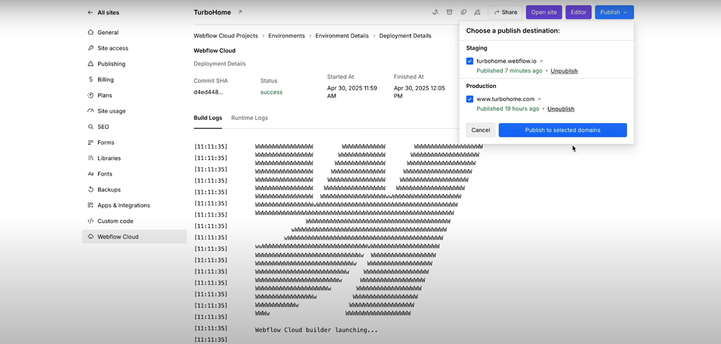Click the Site usage gauge icon
Screen dimensions: 721x344
91,111
